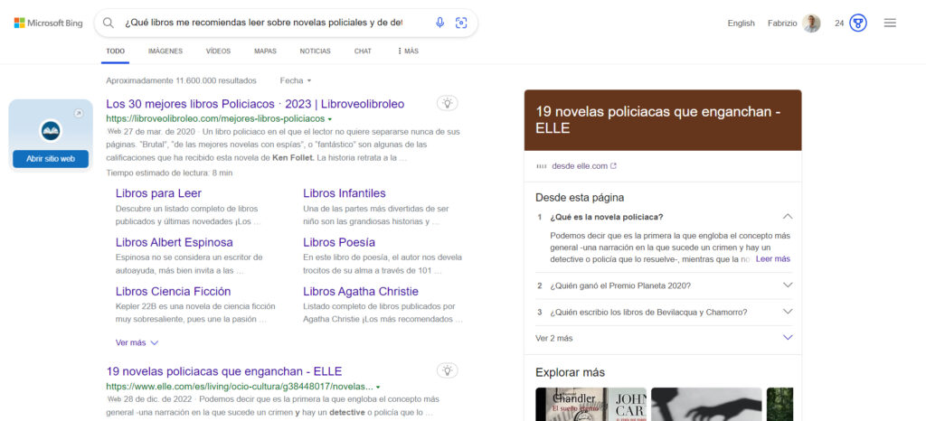Click Fabrizio profile avatar picture

811,23
